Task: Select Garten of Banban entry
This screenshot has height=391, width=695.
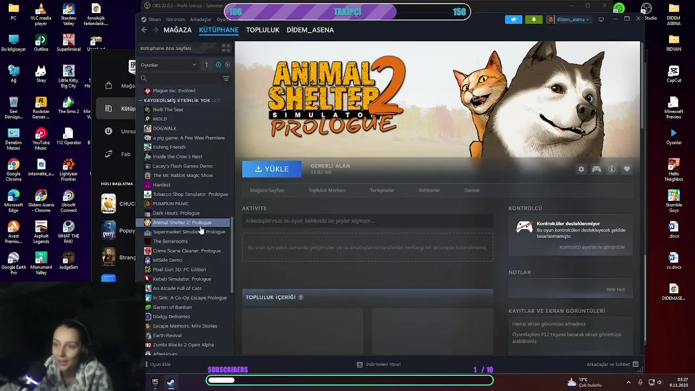Action: pos(184,307)
